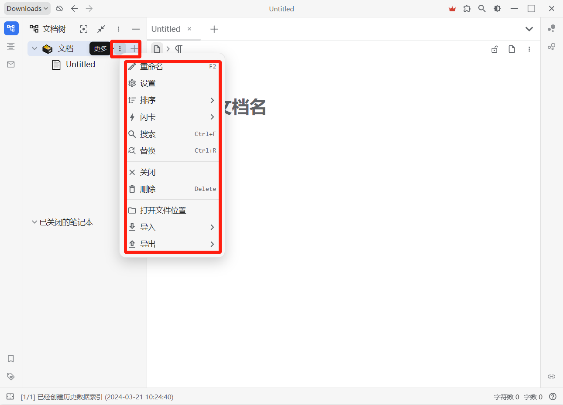Open the file tree panel icon

(x=11, y=28)
